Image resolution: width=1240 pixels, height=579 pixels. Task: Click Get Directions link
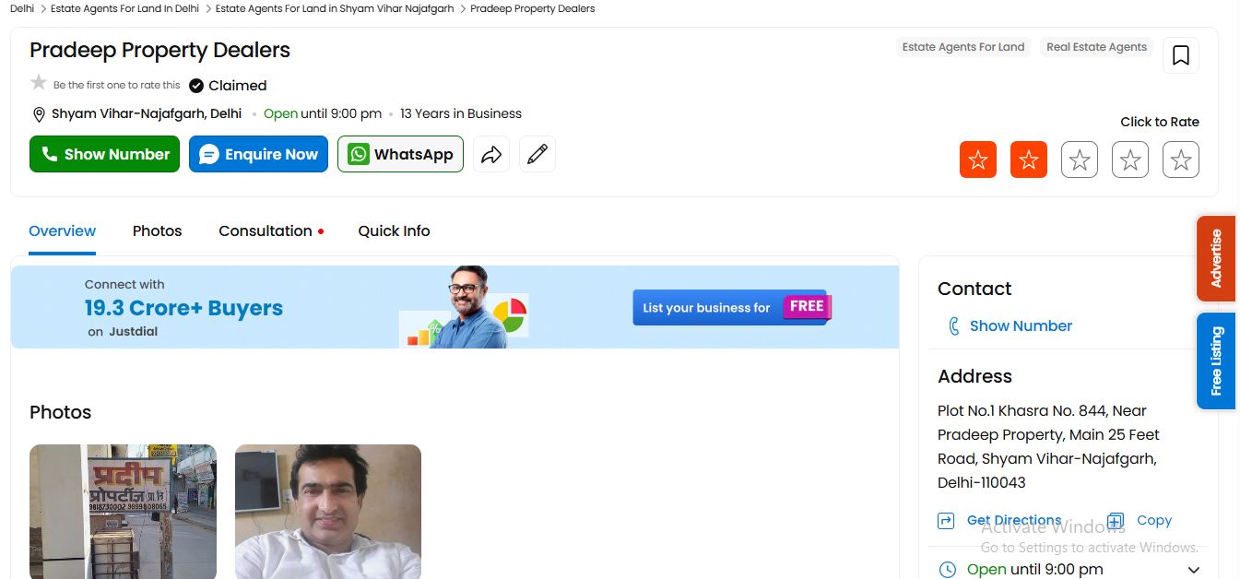[x=1014, y=520]
